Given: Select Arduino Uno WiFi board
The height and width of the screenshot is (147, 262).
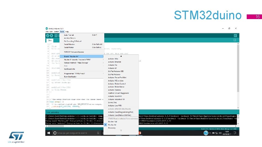Looking at the screenshot, I should tap(121, 106).
